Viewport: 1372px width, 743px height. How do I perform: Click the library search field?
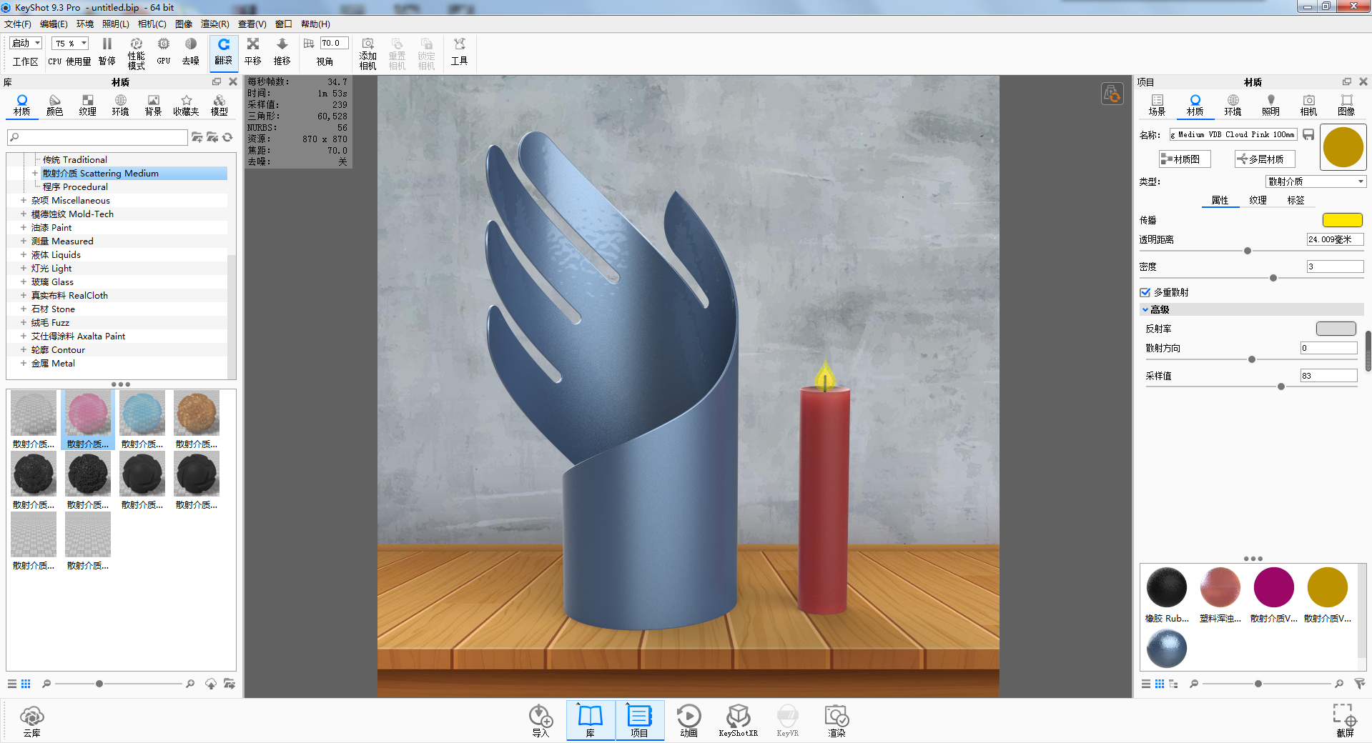pyautogui.click(x=97, y=137)
